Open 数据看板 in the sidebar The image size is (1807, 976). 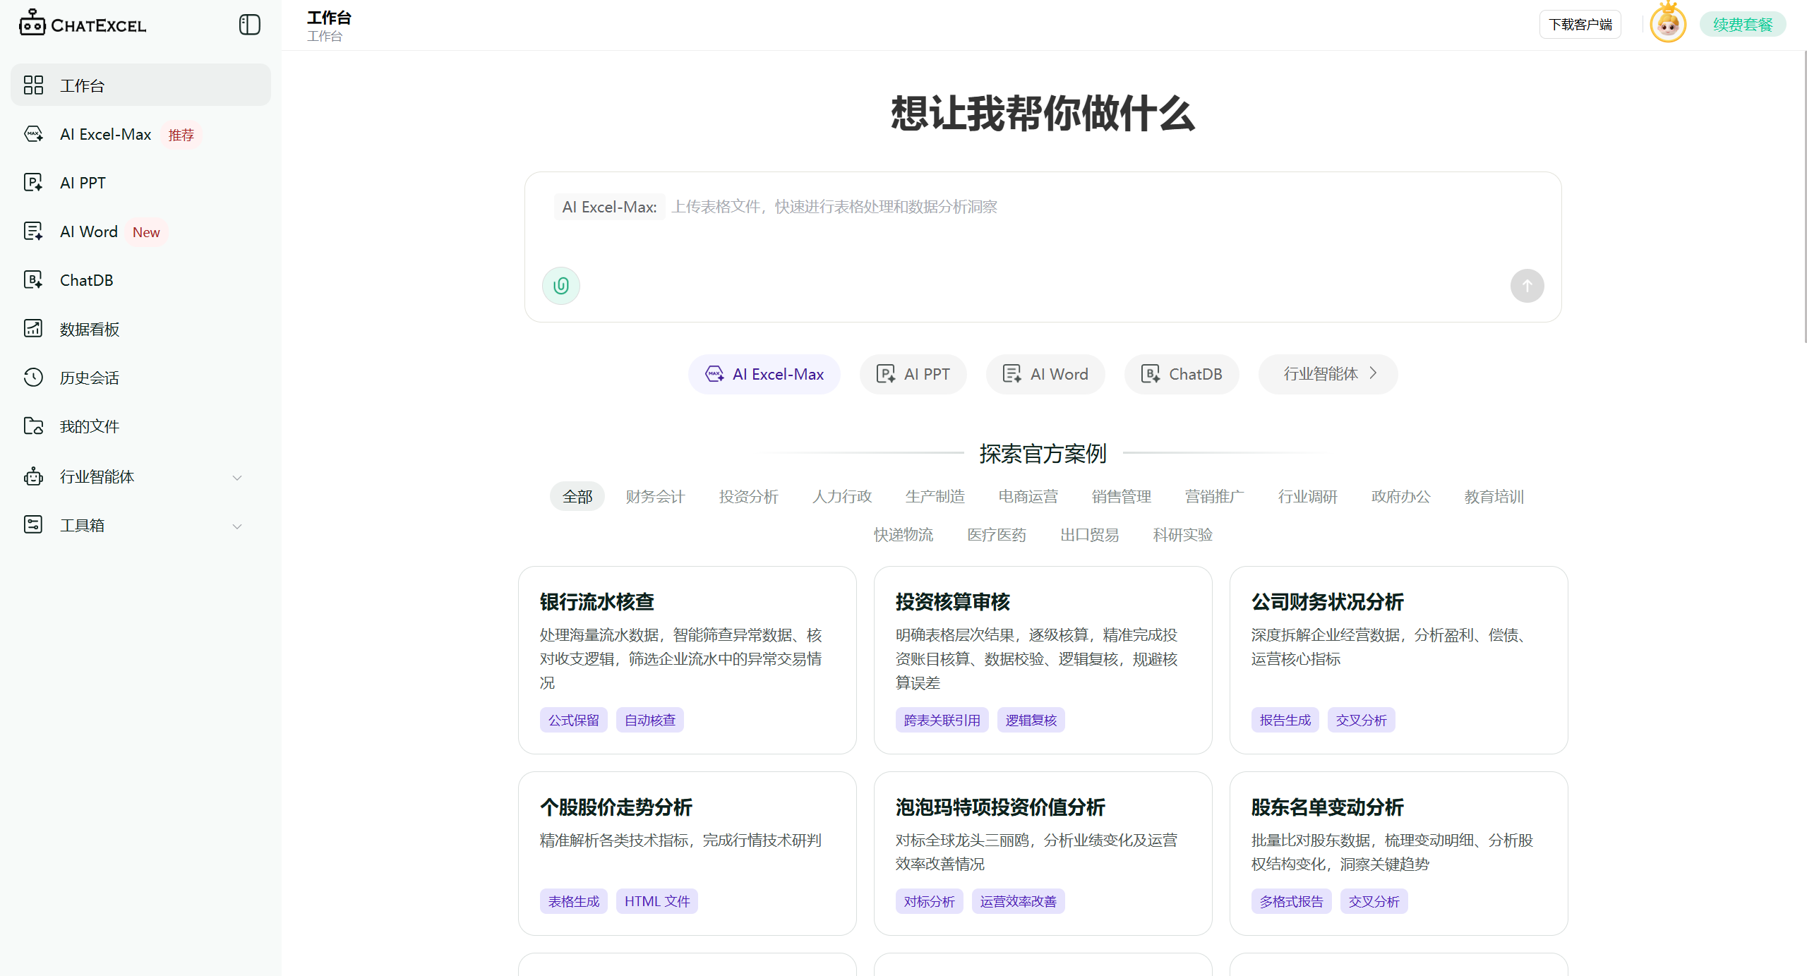tap(141, 329)
